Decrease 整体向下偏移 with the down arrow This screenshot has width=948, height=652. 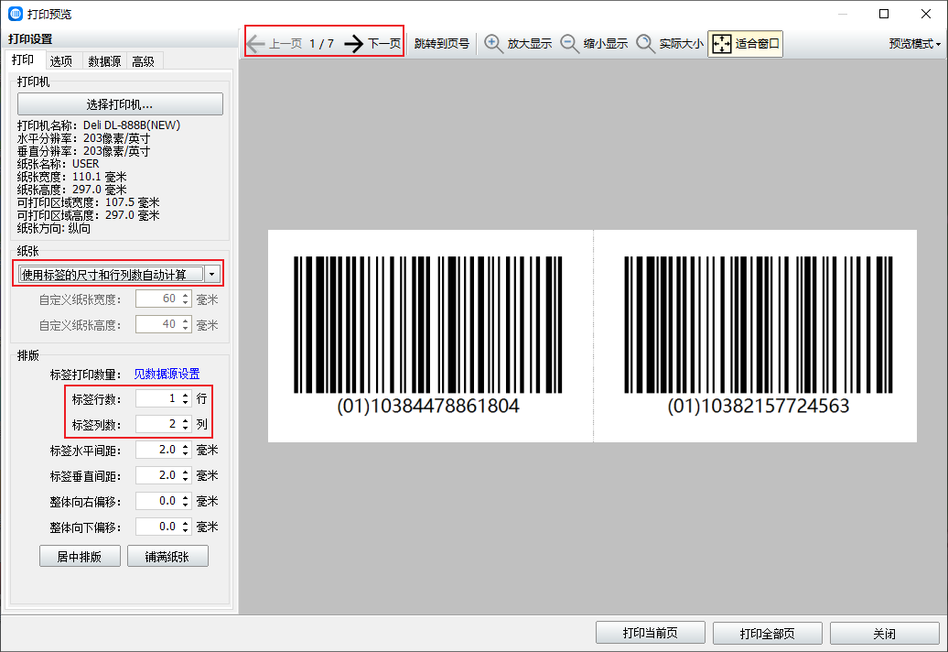tap(186, 531)
